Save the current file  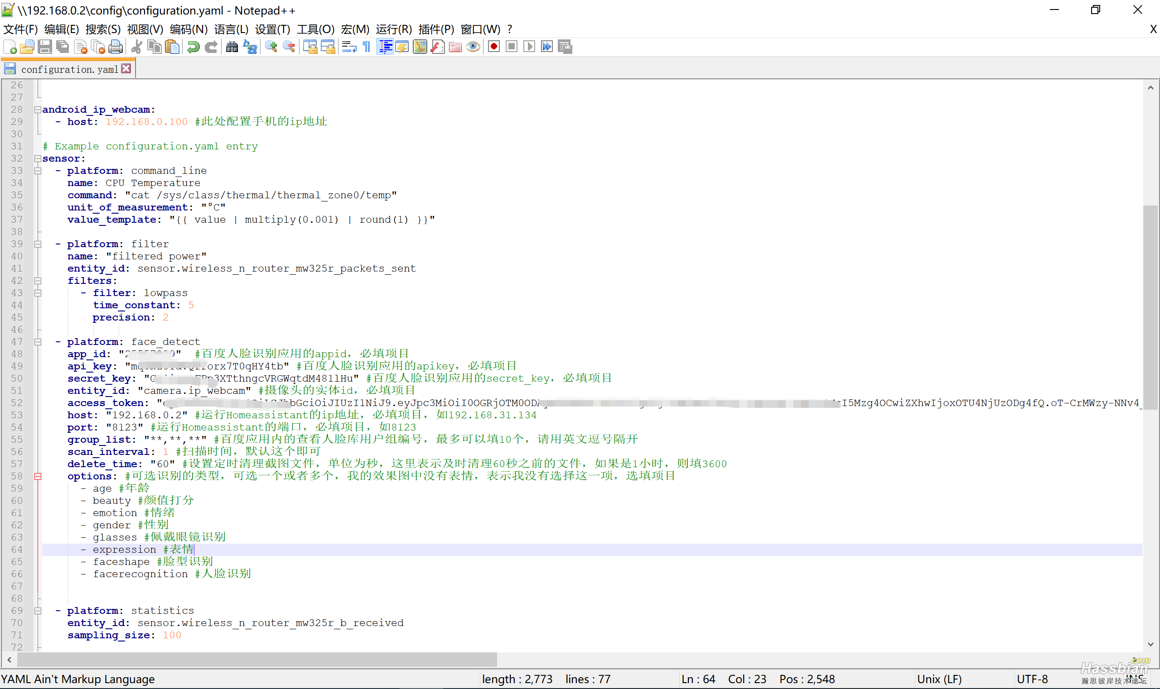(x=44, y=47)
